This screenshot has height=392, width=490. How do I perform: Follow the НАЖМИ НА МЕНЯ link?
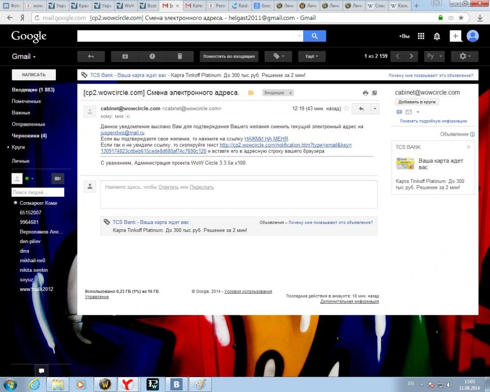click(x=266, y=138)
